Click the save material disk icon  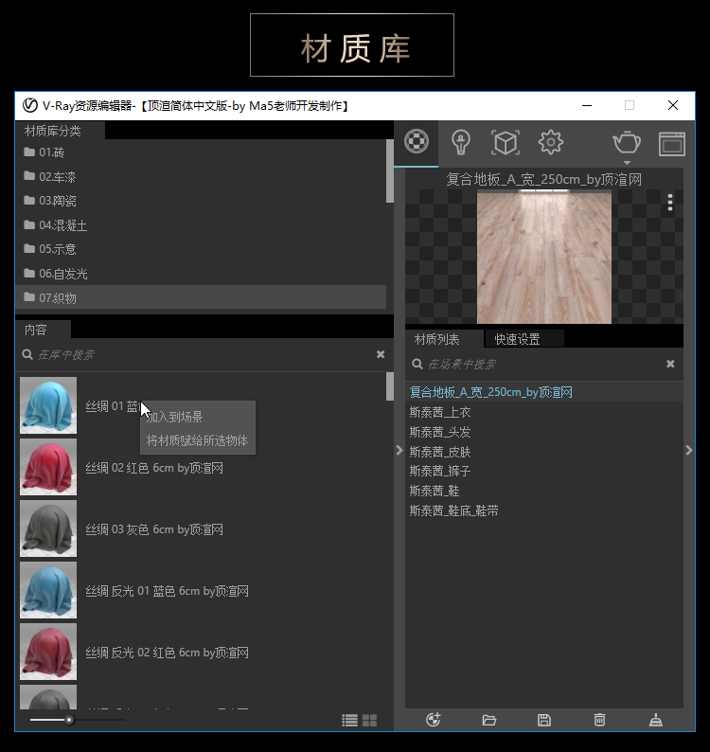coord(544,720)
